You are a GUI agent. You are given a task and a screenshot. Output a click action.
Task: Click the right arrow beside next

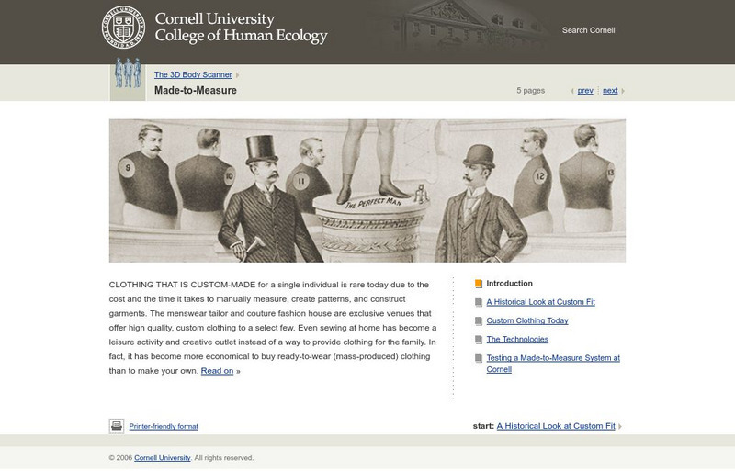pos(623,91)
